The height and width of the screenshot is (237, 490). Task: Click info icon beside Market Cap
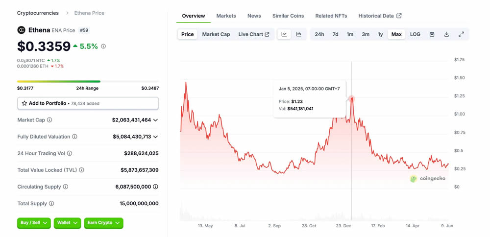pos(49,120)
